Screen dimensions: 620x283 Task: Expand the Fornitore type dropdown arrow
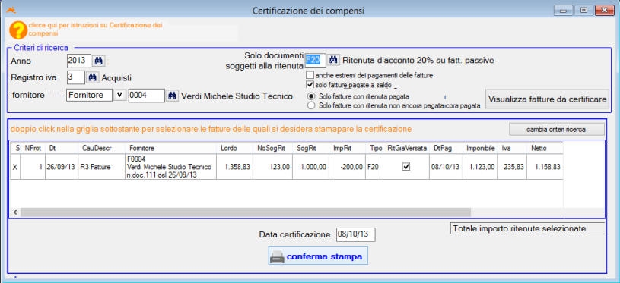point(119,96)
